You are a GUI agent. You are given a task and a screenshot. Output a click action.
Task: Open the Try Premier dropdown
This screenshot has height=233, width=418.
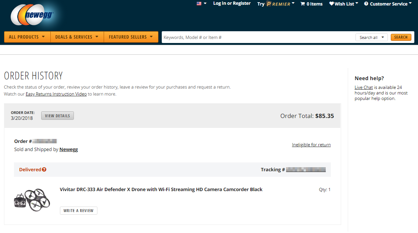pyautogui.click(x=276, y=4)
